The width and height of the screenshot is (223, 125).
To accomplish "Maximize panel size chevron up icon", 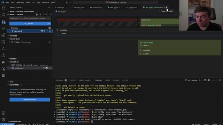I will click(x=216, y=80).
